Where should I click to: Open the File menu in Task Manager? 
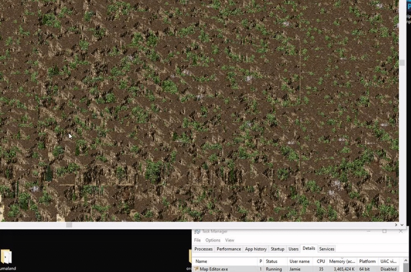tap(197, 240)
